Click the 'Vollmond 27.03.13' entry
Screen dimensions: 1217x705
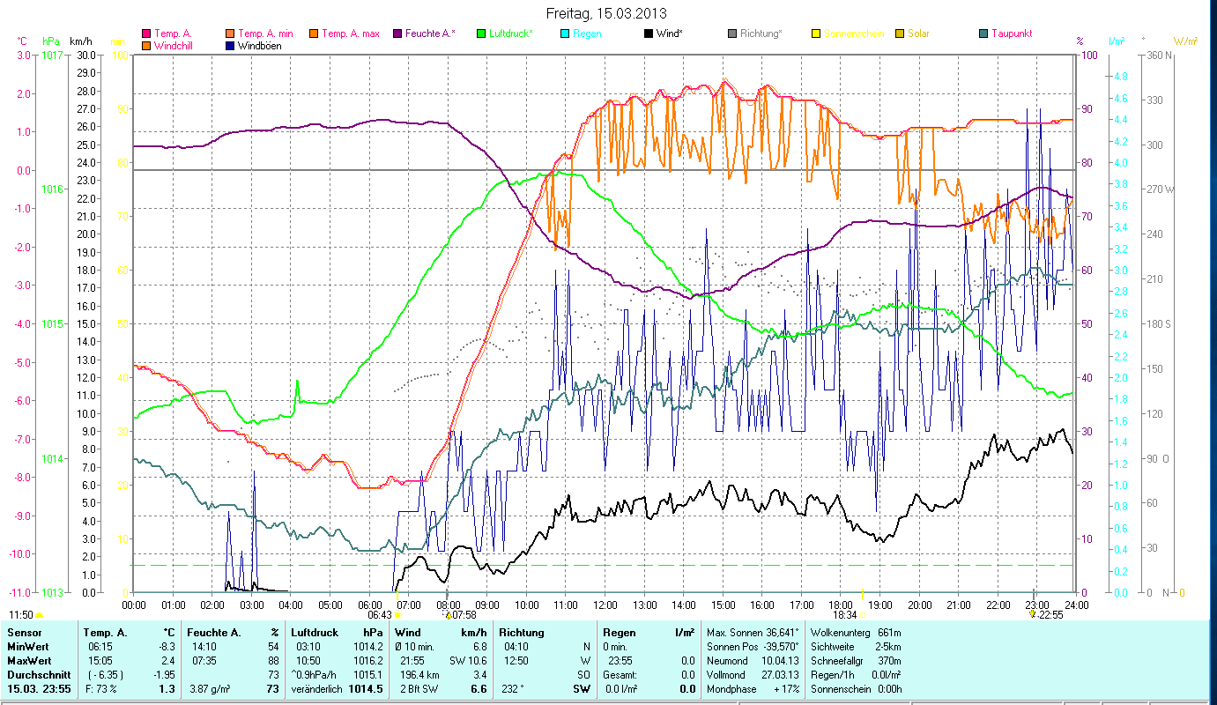coord(753,674)
